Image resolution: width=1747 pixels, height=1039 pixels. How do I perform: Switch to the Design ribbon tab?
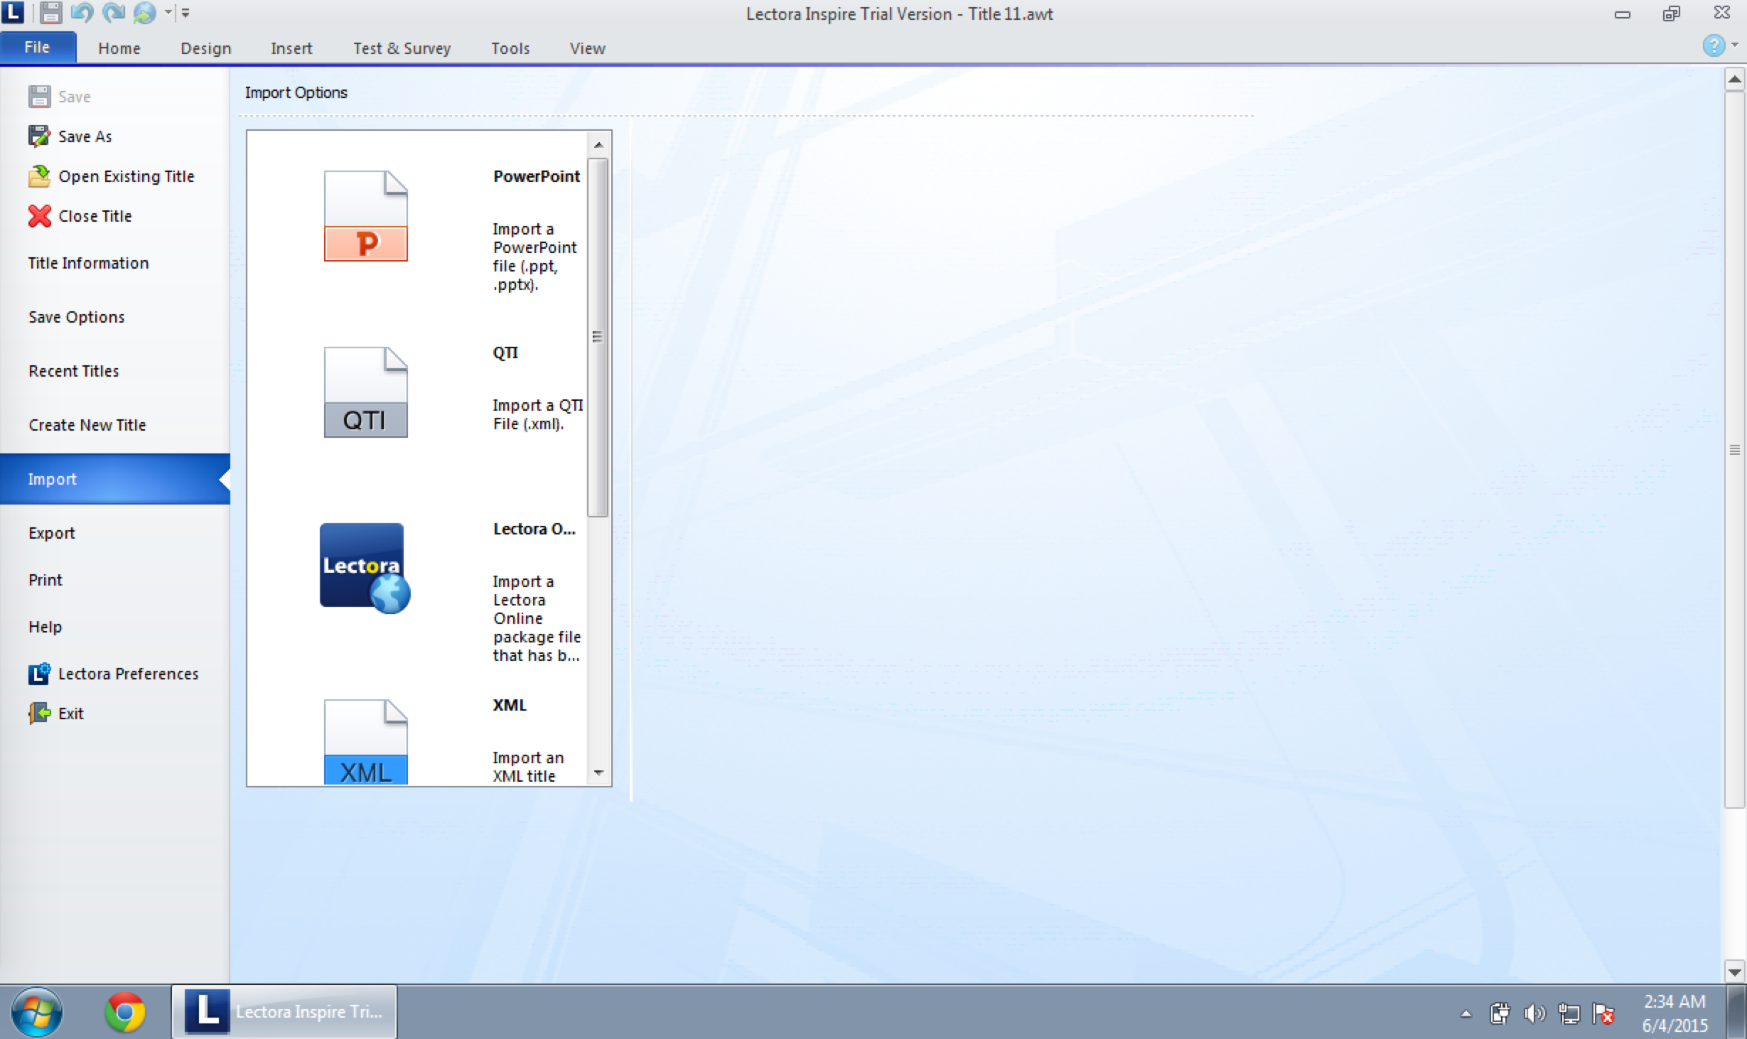[206, 48]
